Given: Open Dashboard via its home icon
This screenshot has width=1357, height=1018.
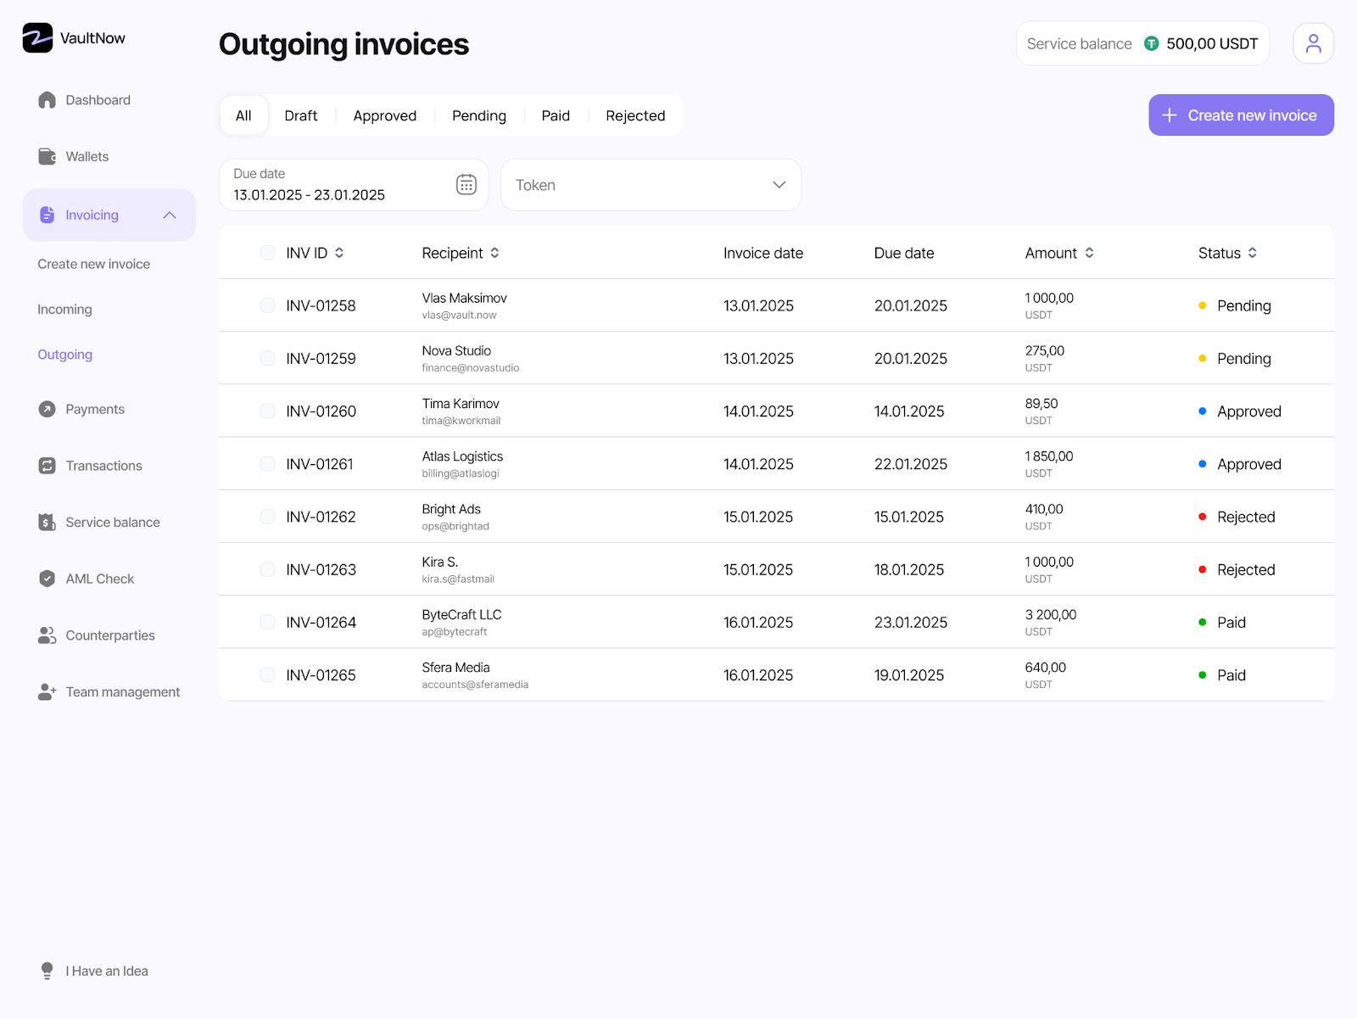Looking at the screenshot, I should pyautogui.click(x=47, y=100).
